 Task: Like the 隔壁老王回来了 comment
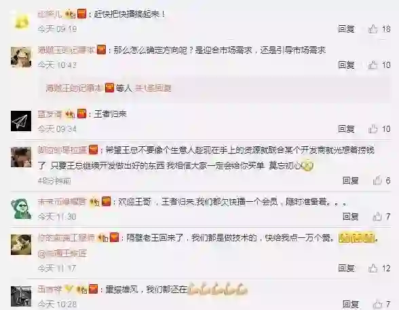click(373, 268)
